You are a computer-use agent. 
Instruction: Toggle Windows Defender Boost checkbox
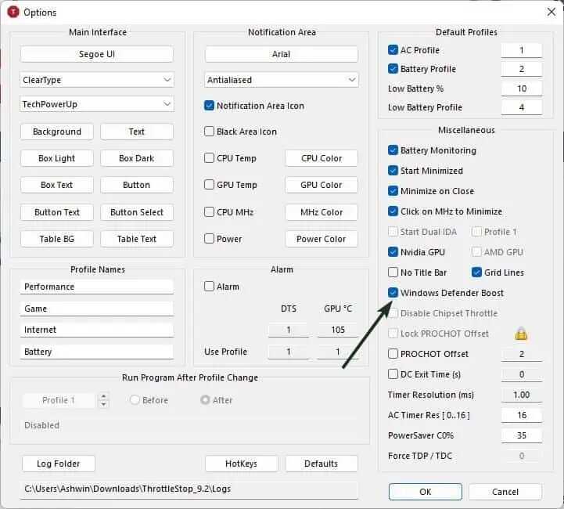393,293
